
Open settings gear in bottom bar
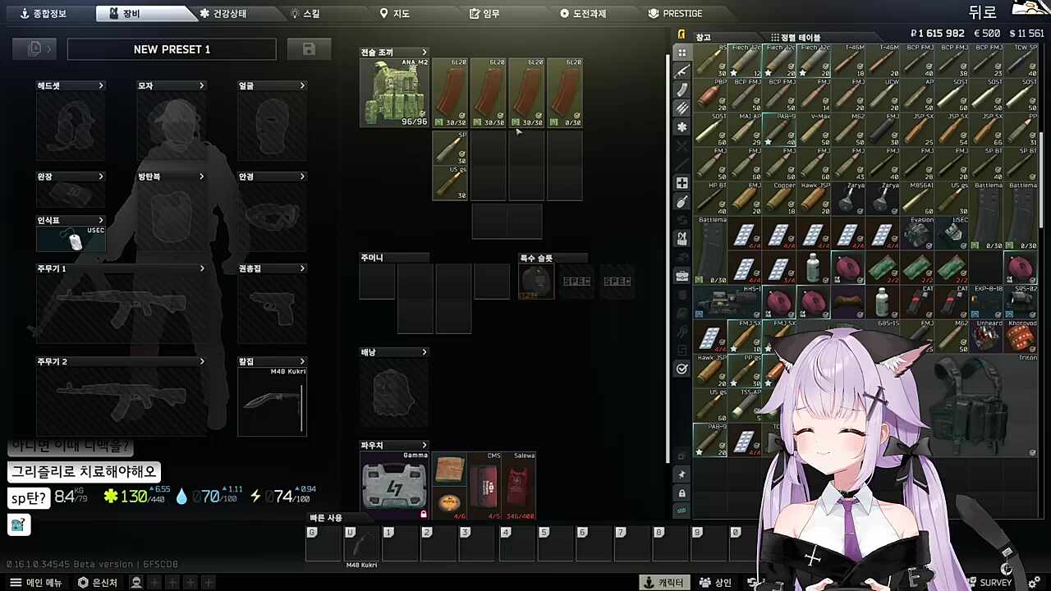point(1034,583)
